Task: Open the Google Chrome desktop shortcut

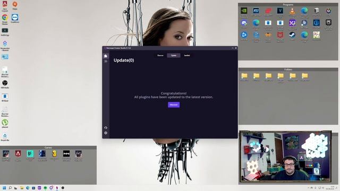Action: [x=5, y=19]
